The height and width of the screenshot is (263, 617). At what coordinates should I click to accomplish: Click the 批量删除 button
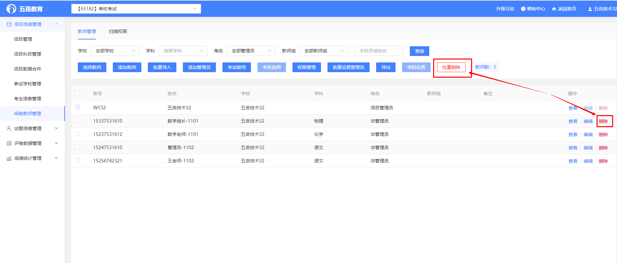(451, 67)
